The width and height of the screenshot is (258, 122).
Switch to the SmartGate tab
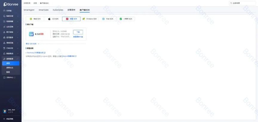click(x=44, y=10)
